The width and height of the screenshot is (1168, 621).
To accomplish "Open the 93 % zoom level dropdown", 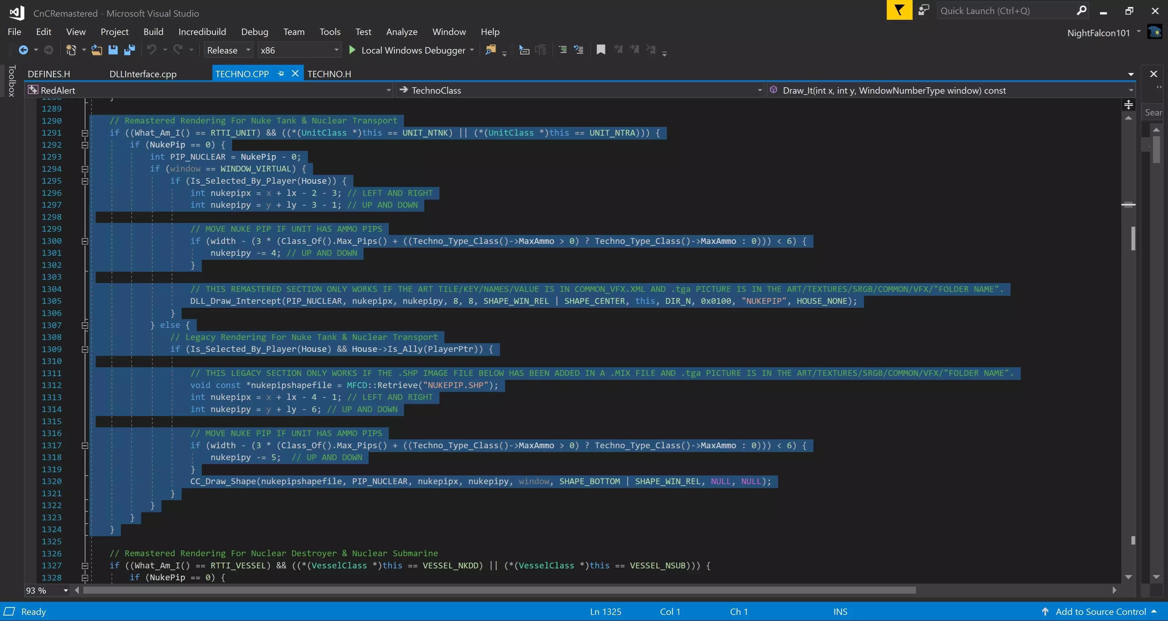I will click(66, 591).
